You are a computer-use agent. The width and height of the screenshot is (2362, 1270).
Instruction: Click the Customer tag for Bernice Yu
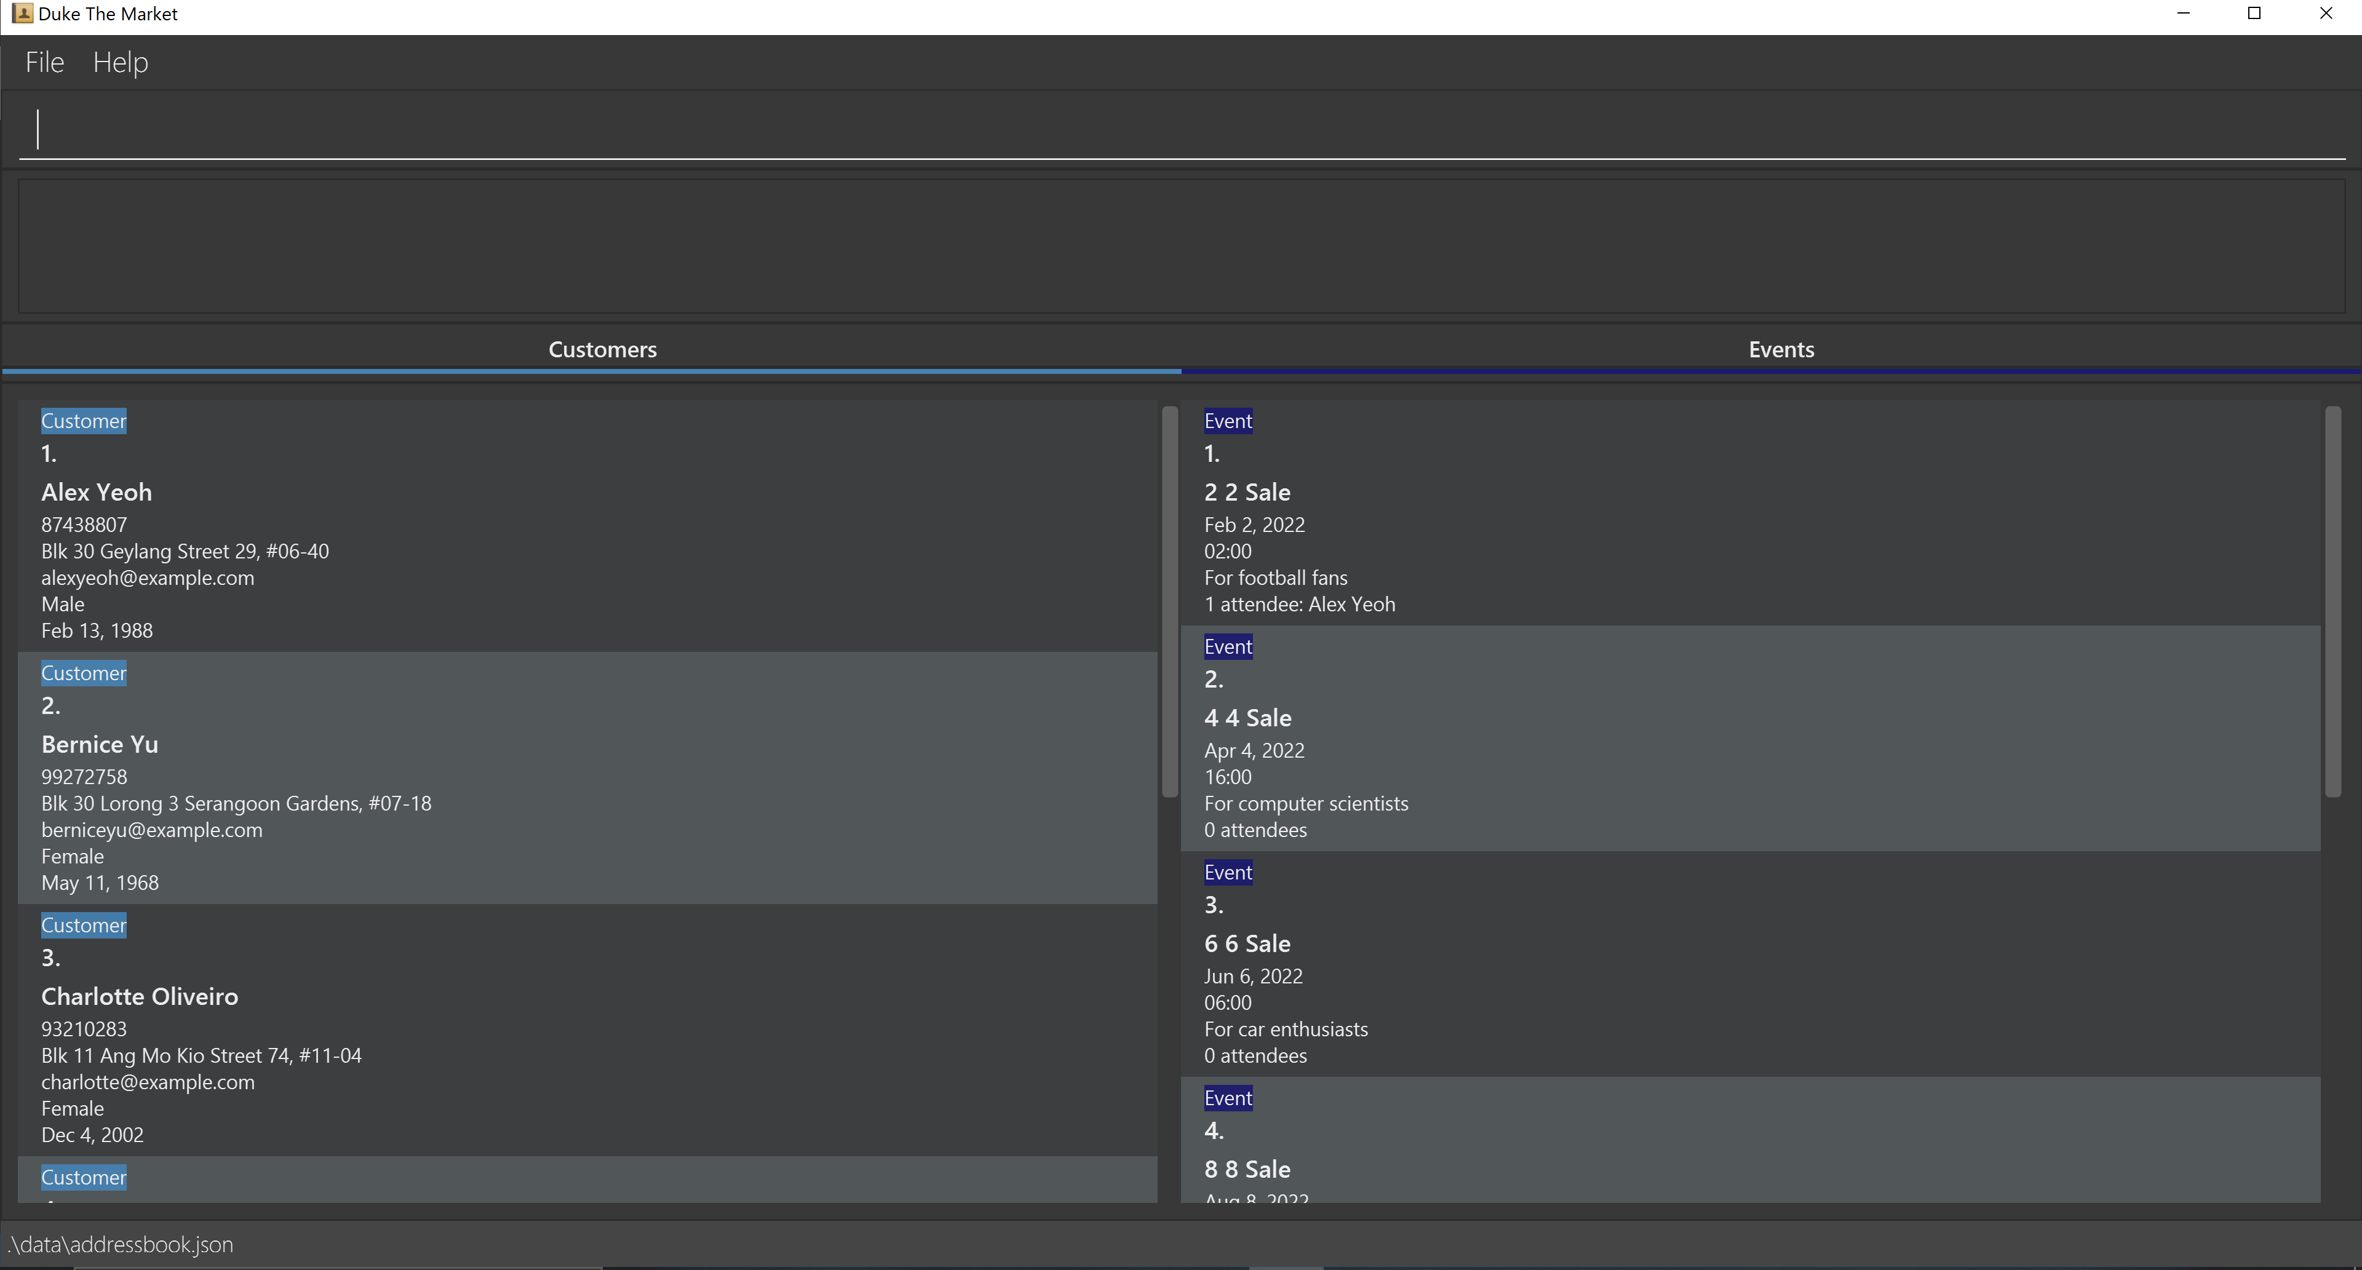point(83,673)
